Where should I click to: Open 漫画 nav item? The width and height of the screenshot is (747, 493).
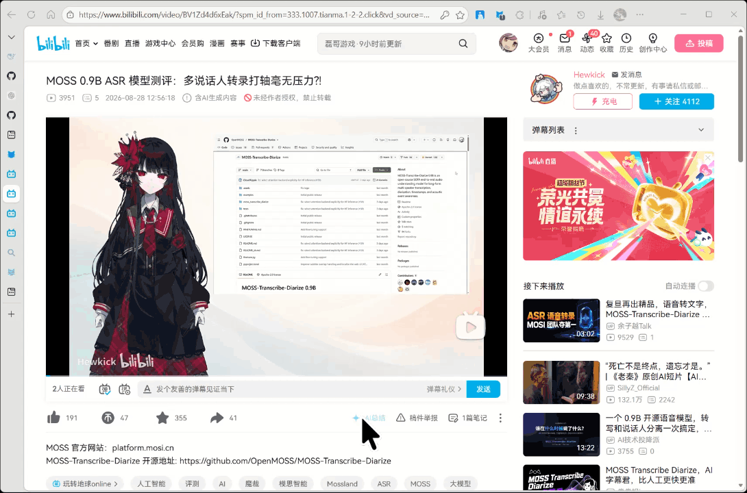click(217, 43)
